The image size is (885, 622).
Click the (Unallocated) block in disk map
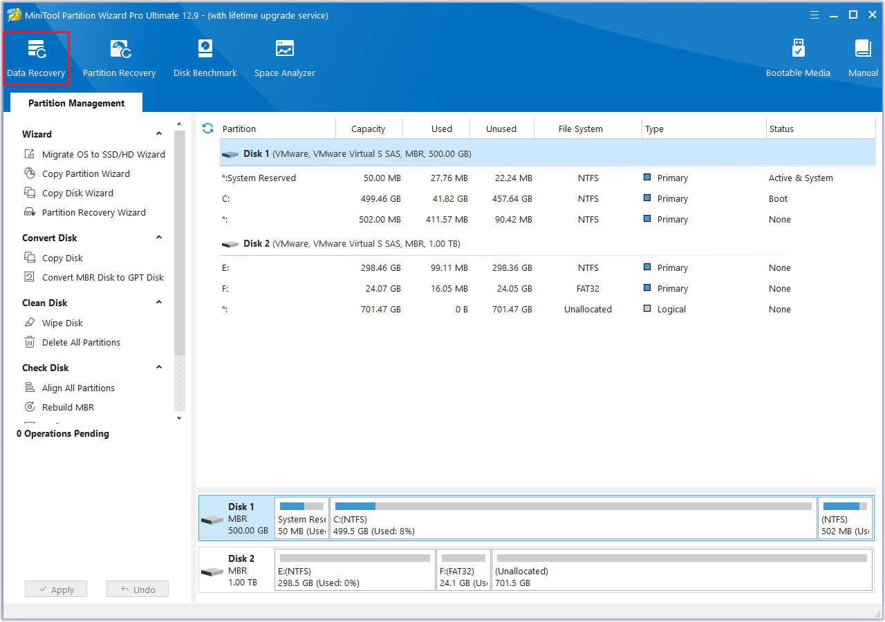(682, 570)
